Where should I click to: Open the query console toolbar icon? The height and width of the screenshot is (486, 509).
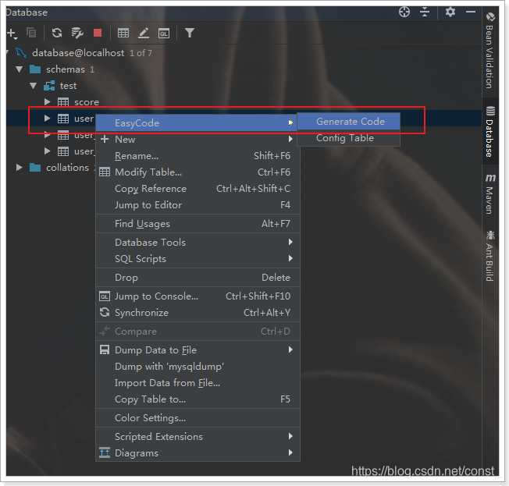(x=164, y=33)
